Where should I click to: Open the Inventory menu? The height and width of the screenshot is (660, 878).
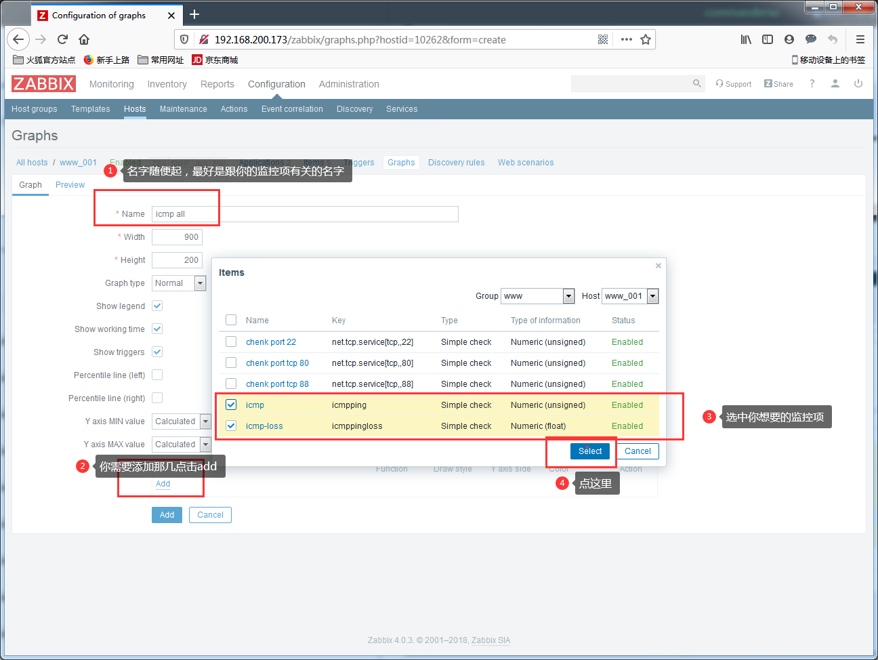point(167,84)
